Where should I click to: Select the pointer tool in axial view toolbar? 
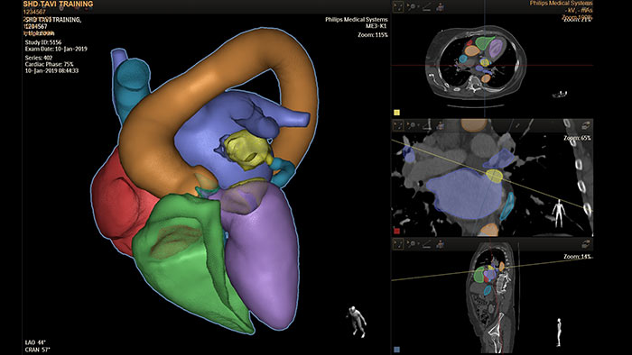[398, 7]
